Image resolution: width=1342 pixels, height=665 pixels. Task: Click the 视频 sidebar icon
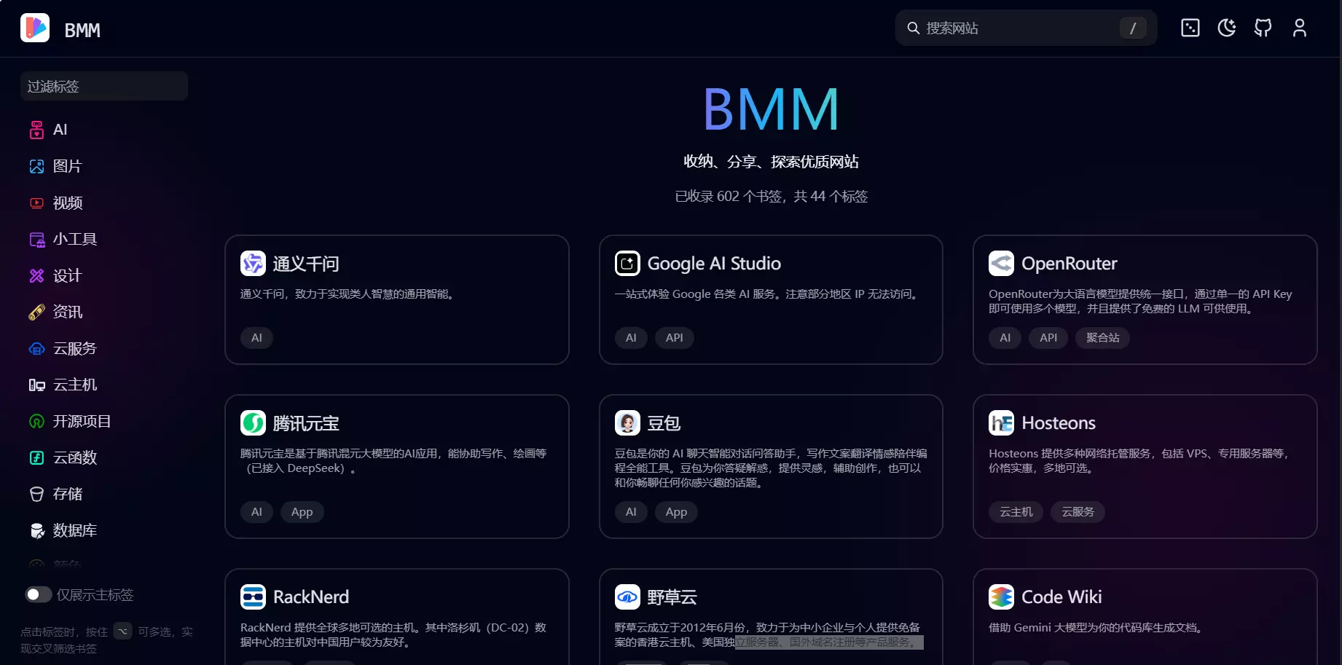click(37, 202)
